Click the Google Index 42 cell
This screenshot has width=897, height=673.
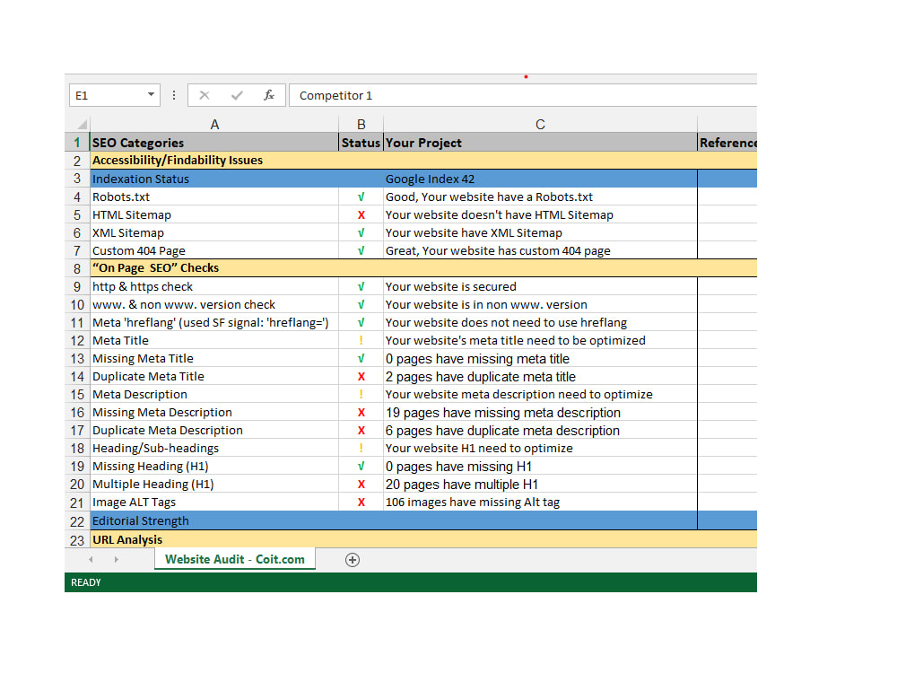[540, 179]
